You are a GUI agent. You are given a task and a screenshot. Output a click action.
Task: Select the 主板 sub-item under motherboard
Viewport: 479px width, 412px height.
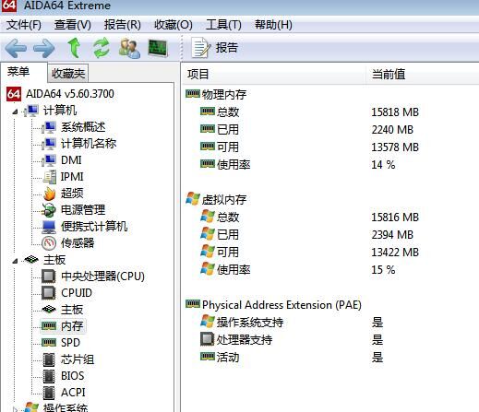[x=72, y=310]
